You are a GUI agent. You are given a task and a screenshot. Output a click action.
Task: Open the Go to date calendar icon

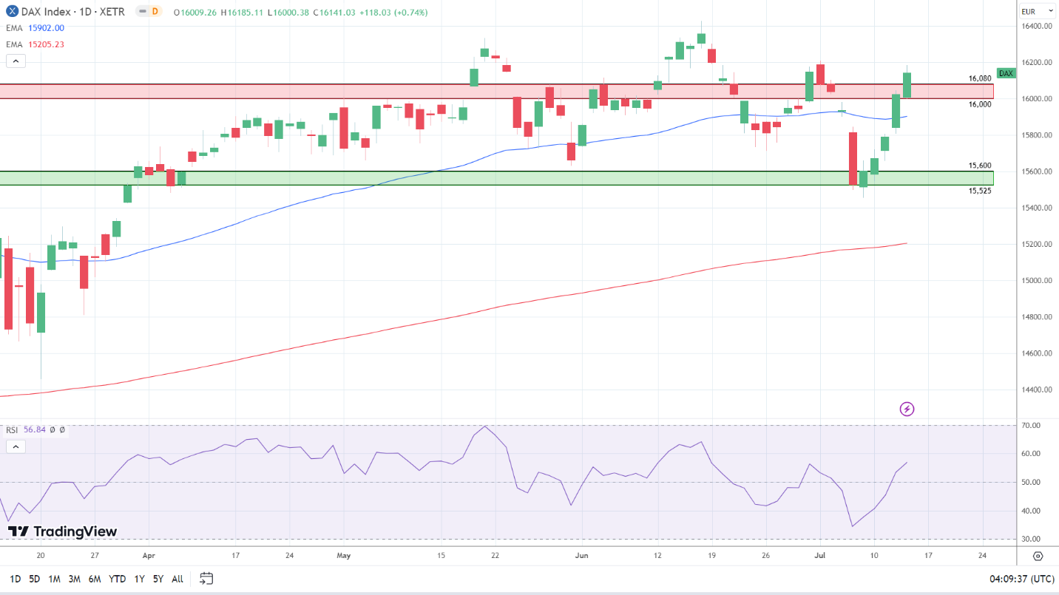206,578
